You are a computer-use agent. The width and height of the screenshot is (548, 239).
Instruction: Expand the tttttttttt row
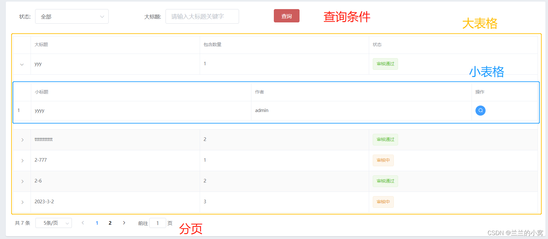pos(22,140)
